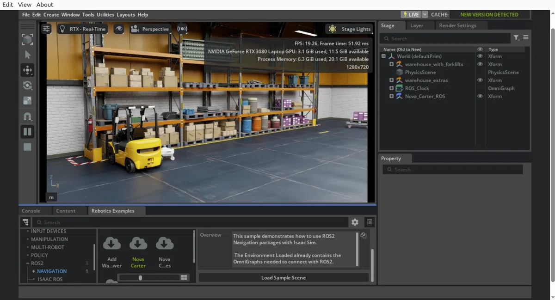The height and width of the screenshot is (300, 555).
Task: Copy the Overview text with copy icon
Action: click(364, 235)
